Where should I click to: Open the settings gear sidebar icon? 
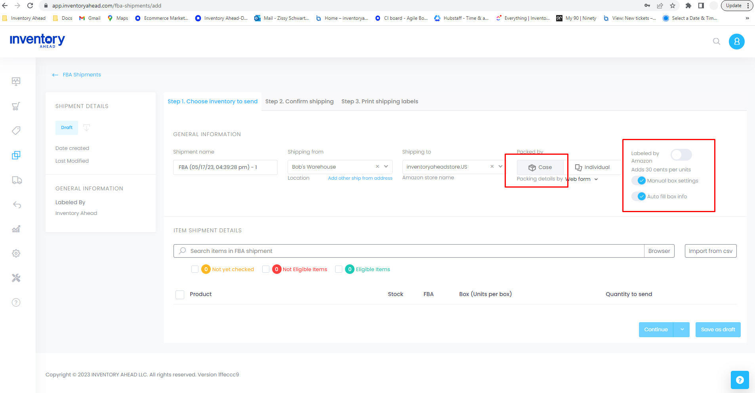16,253
